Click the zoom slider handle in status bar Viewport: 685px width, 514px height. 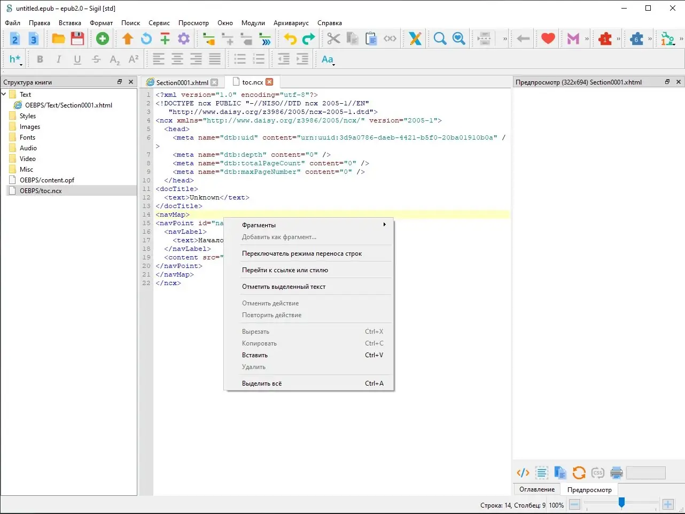[621, 503]
